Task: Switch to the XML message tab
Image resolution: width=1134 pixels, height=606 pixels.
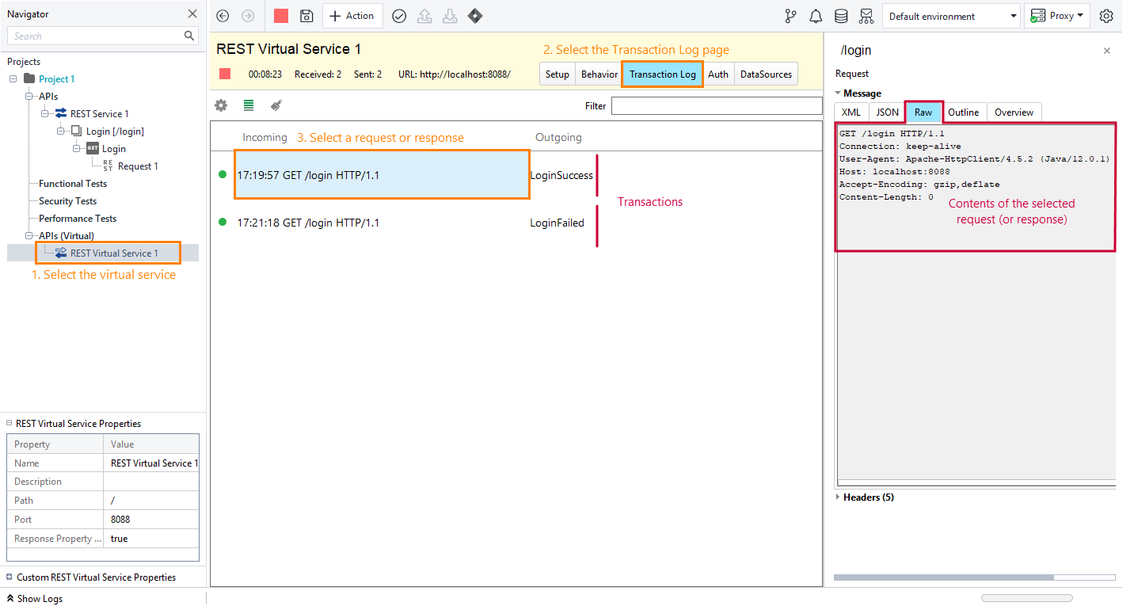Action: pos(851,112)
